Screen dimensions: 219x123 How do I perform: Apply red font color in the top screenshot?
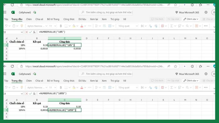(x=82, y=26)
